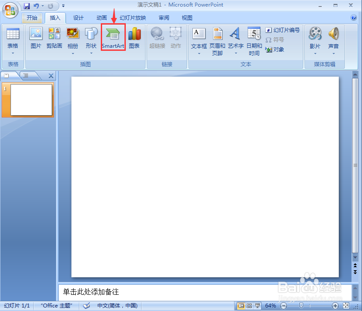Click the notes area 单击此处添加备注
362x311 pixels.
(91, 292)
